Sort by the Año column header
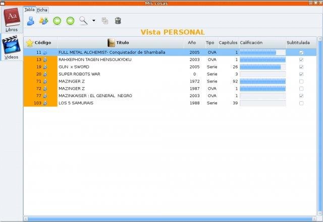This screenshot has height=222, width=323. pos(192,43)
